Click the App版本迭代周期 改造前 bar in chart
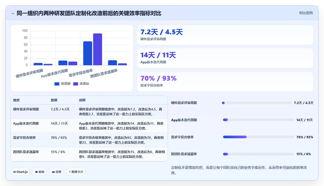324x186 pixels. click(x=63, y=63)
